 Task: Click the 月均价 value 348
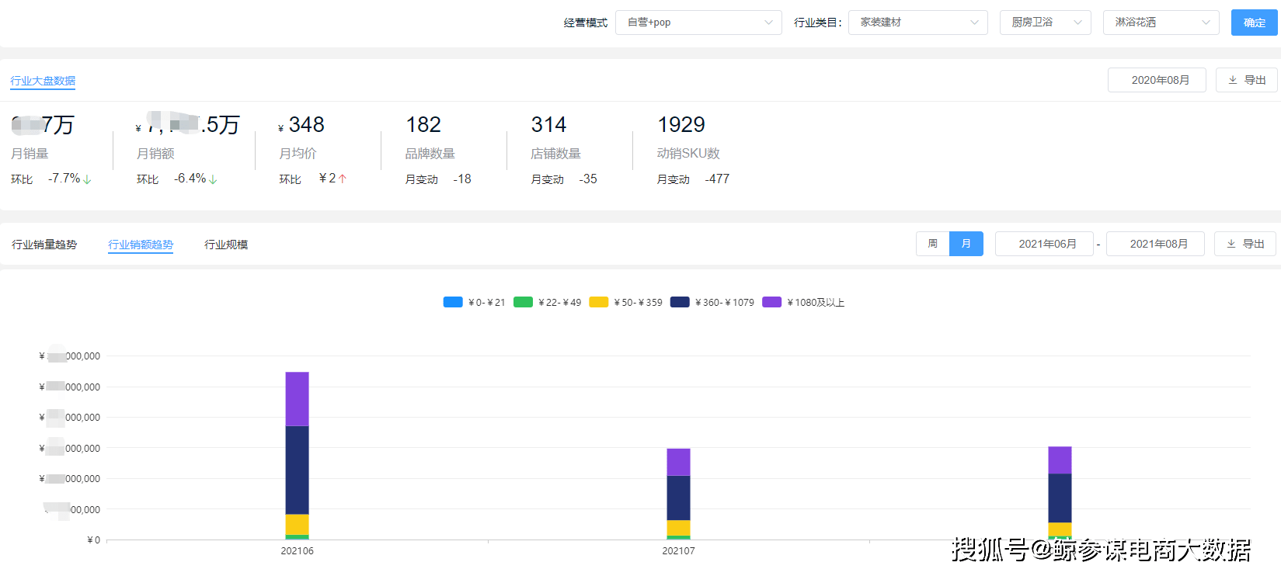306,124
